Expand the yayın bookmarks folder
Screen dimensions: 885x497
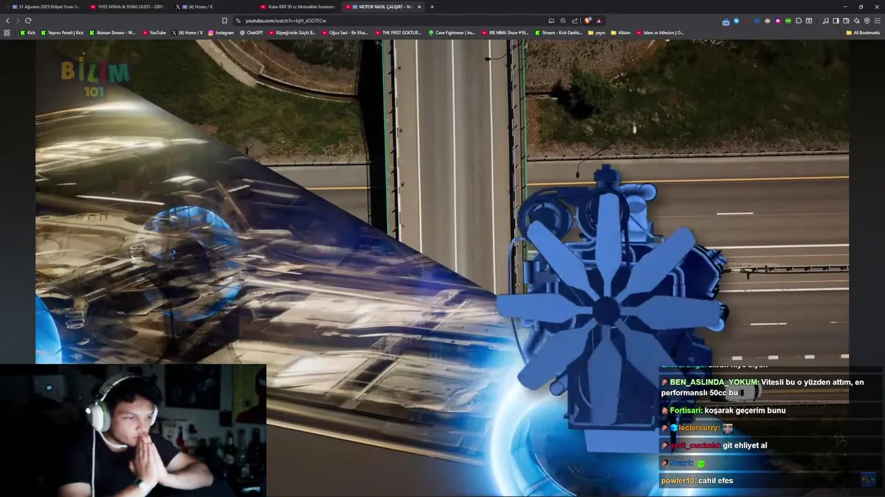[x=597, y=32]
